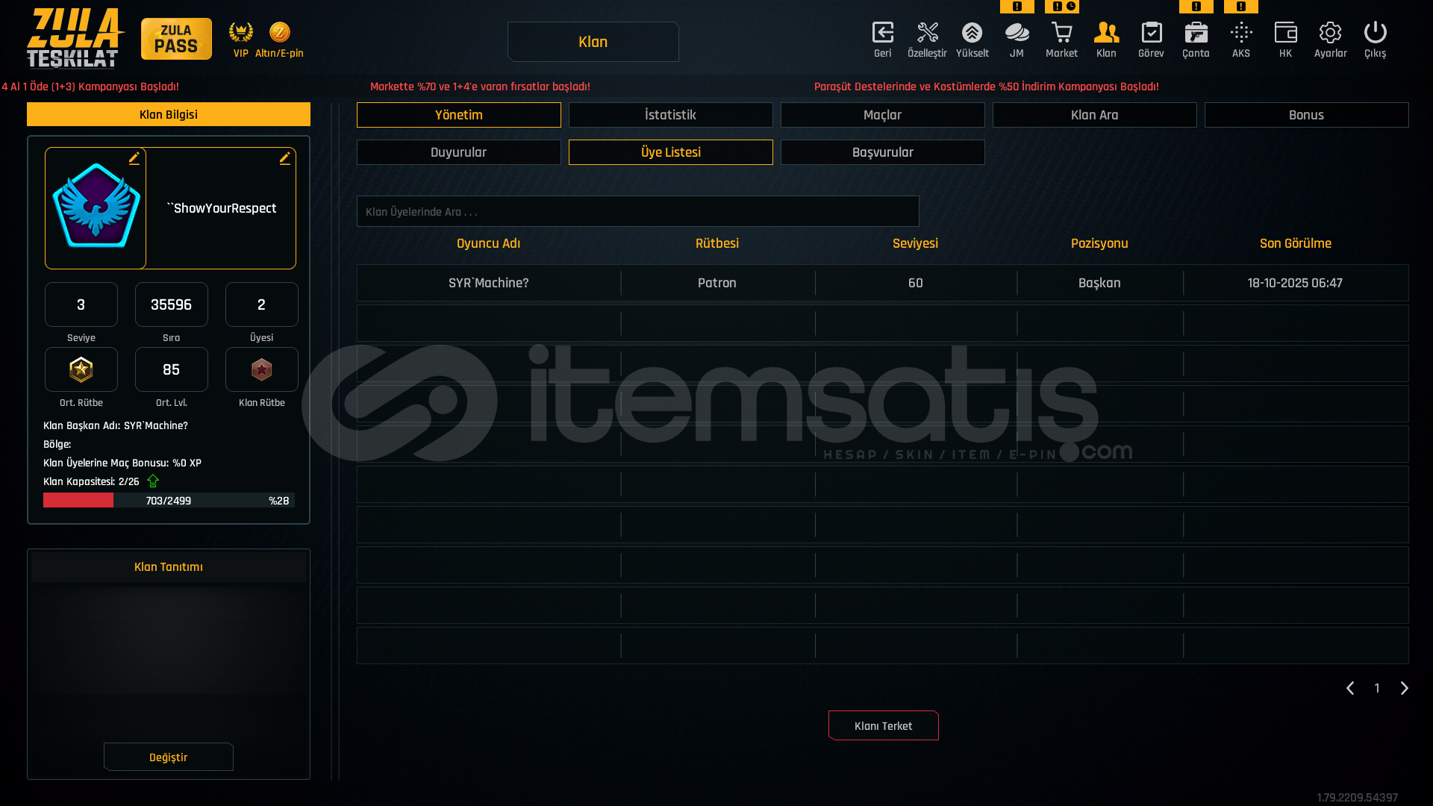Open the Market shopping cart icon
Viewport: 1433px width, 806px height.
(1061, 34)
